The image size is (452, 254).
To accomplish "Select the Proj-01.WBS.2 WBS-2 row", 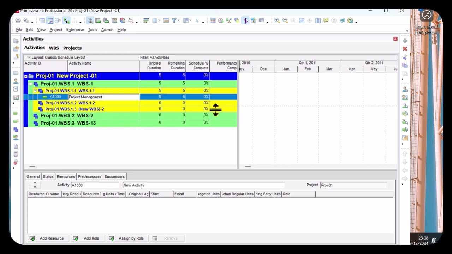I will point(130,116).
